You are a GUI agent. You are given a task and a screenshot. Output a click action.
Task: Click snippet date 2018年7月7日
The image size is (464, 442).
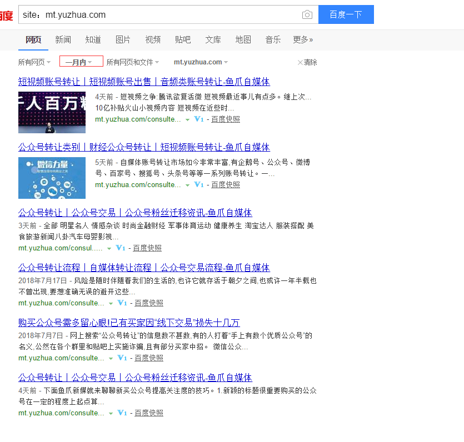(x=41, y=335)
